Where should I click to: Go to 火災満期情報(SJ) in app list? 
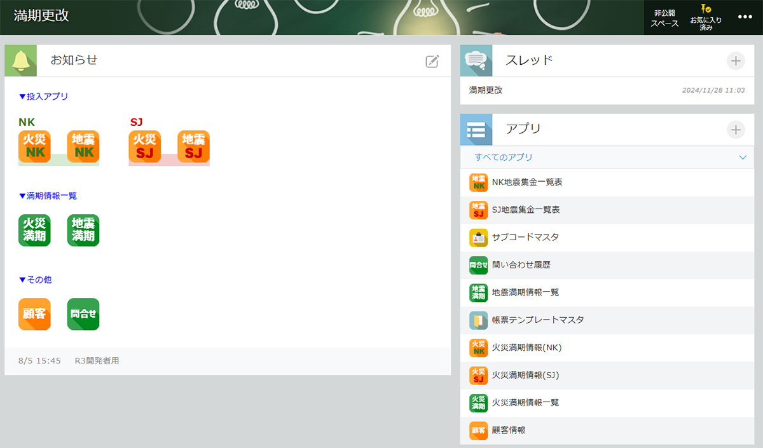525,375
